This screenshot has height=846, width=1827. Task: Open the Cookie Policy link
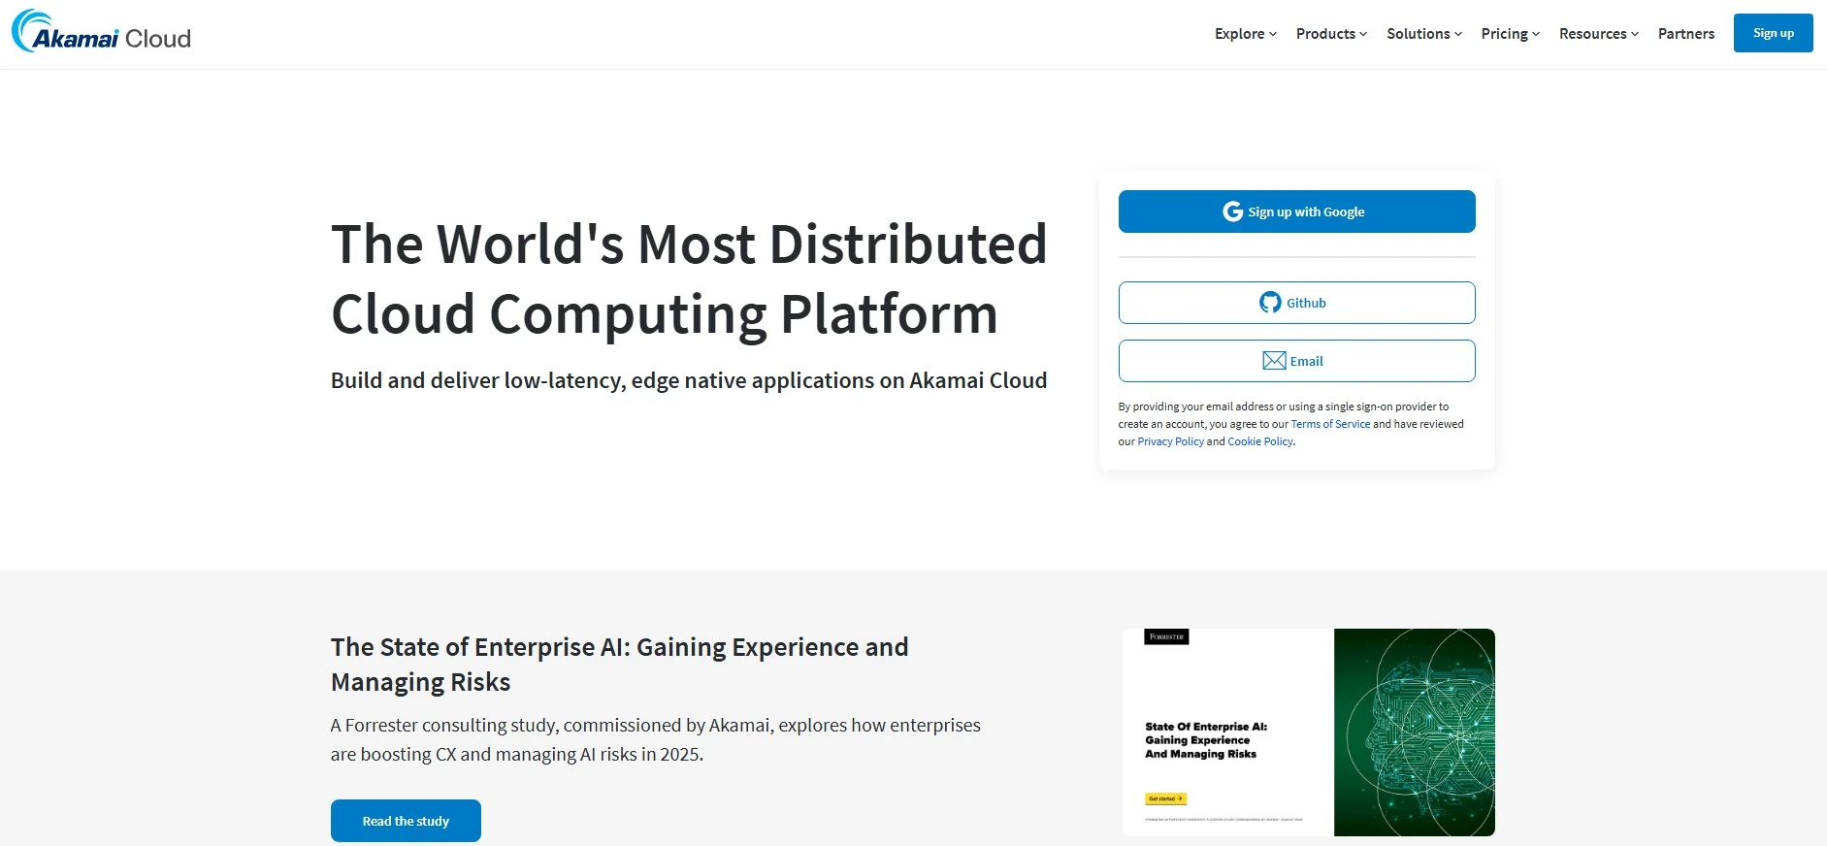1260,441
